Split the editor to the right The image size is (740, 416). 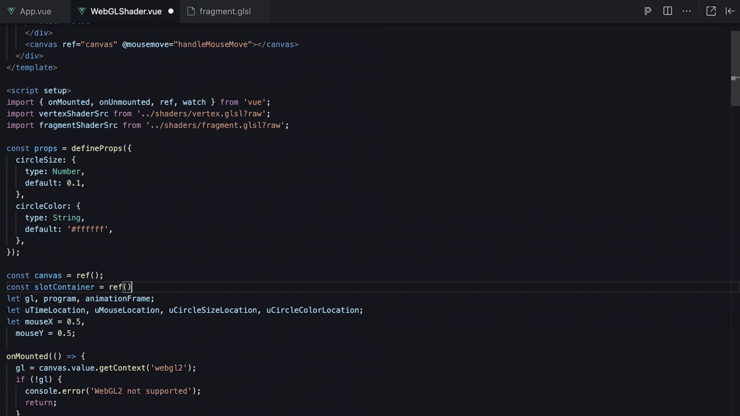pyautogui.click(x=668, y=11)
